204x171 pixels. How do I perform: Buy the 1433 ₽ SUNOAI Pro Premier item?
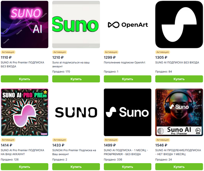click(76, 167)
